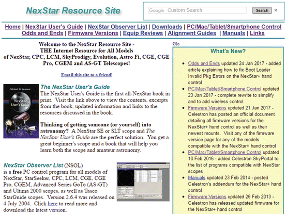Open PC/Mac/Tablet/Smartphone Control link updated 23 Jan 2017
286x214 pixels.
point(224,89)
